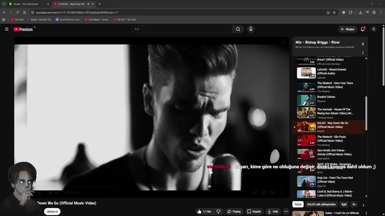Open Mix playlist three-dot options menu
Viewport: 385px width, 216px height.
pos(363,52)
